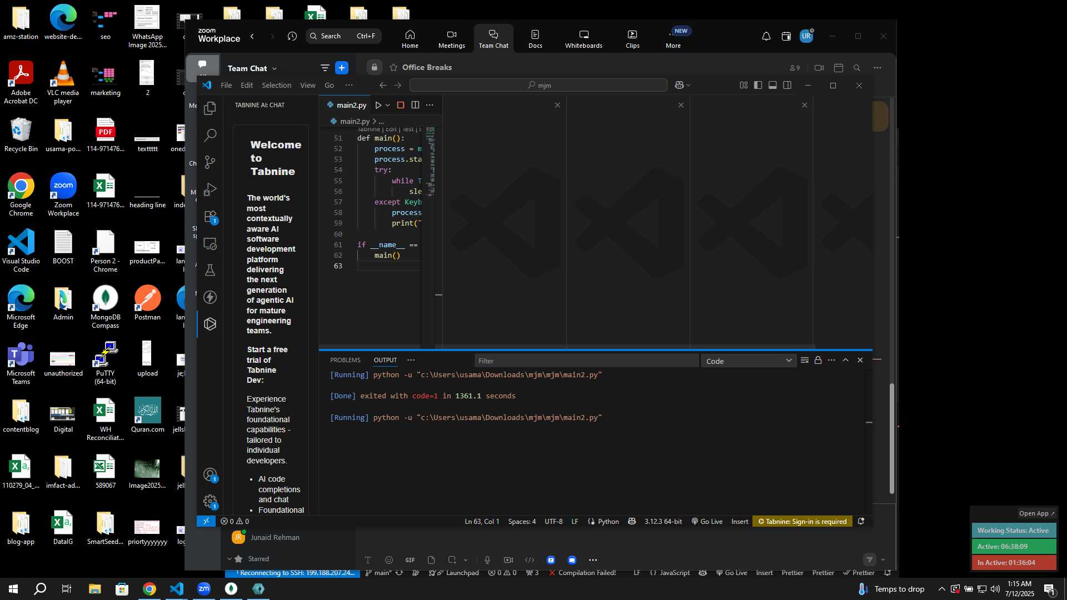Launch Google Chrome from taskbar
The image size is (1067, 600).
(x=149, y=589)
